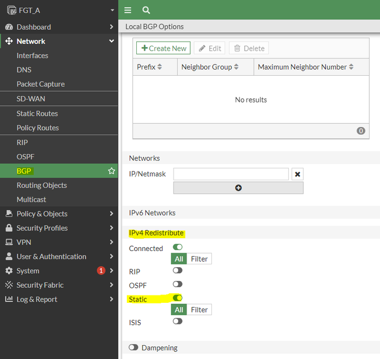
Task: Enable RIP redistribute toggle
Action: click(x=177, y=271)
